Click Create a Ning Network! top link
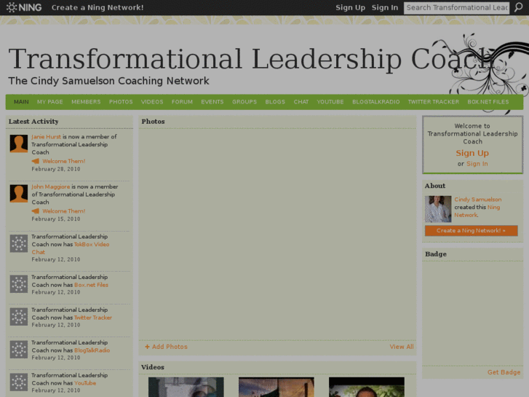This screenshot has height=397, width=529. point(98,7)
